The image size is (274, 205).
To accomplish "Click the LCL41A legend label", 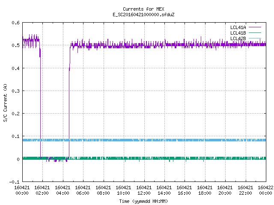I will pyautogui.click(x=238, y=27).
